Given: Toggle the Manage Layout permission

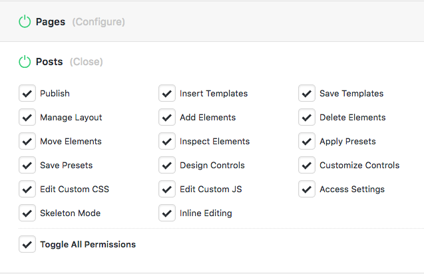Looking at the screenshot, I should [27, 118].
